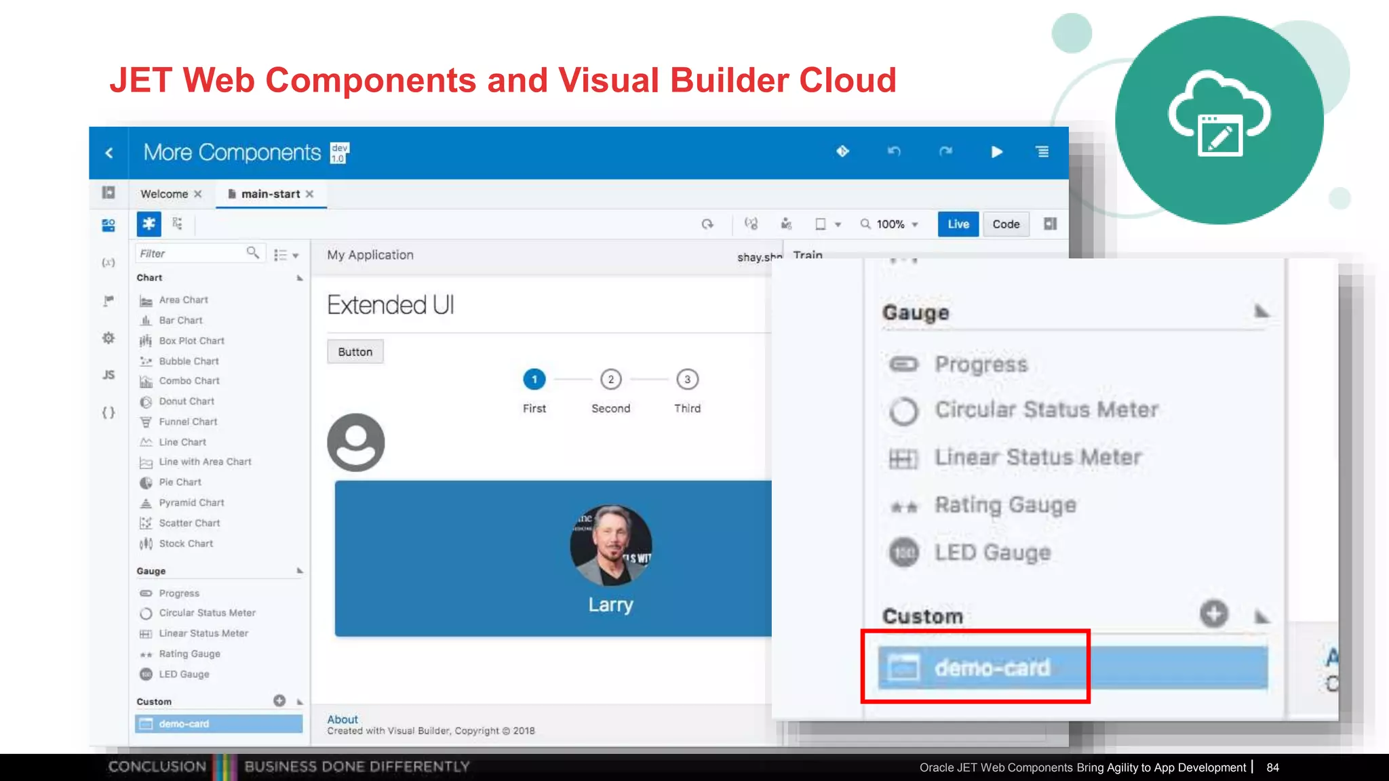Viewport: 1389px width, 781px height.
Task: Collapse the Chart section in palette
Action: point(300,278)
